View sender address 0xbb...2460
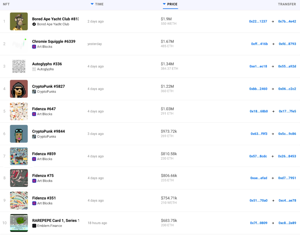300x235 pixels. [x=258, y=89]
